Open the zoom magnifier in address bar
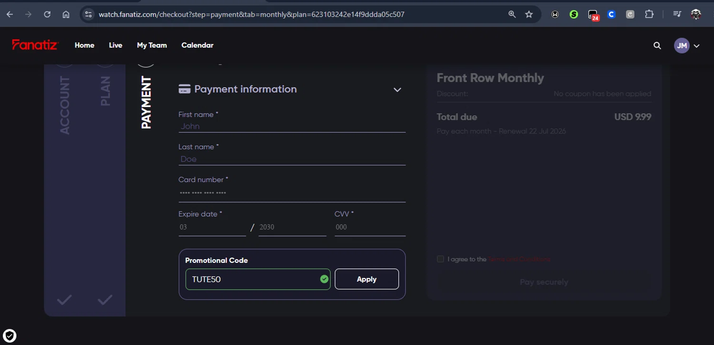 click(x=512, y=14)
